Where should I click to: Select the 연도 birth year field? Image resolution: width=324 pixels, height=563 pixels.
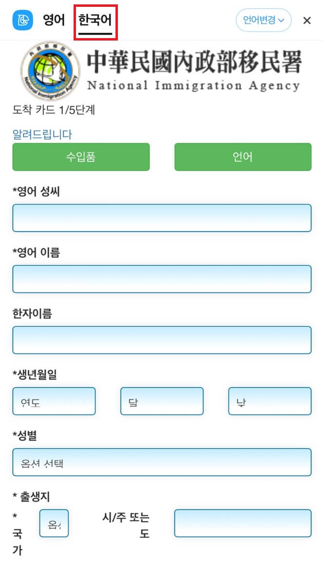54,401
